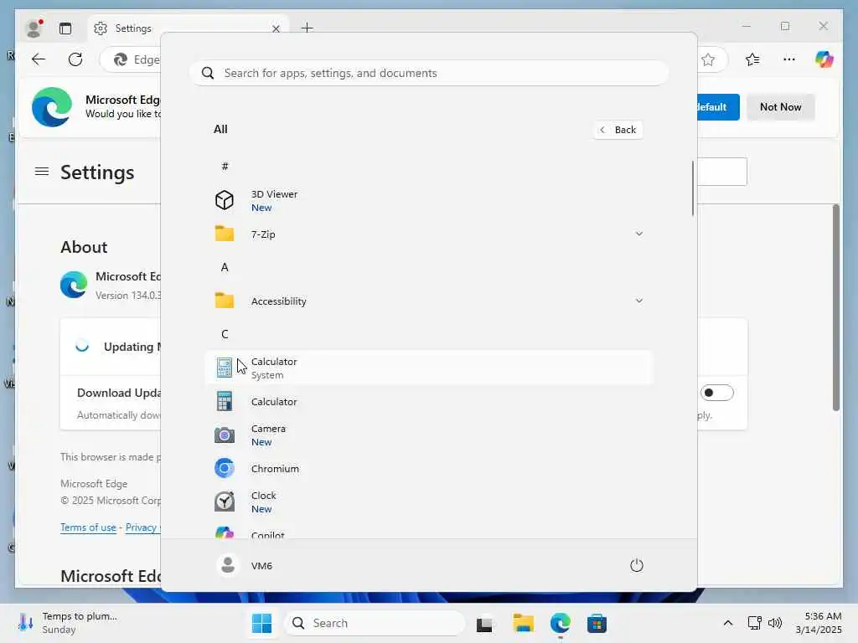This screenshot has height=643, width=858.
Task: Click the power button in Start menu
Action: tap(637, 565)
